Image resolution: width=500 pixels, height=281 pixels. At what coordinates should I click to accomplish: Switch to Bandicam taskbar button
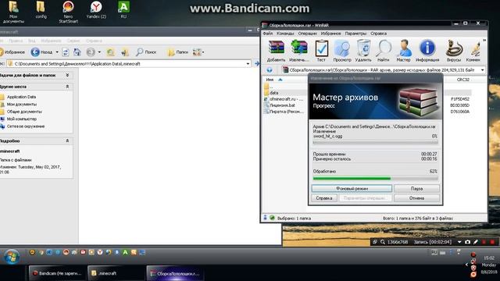tap(57, 273)
